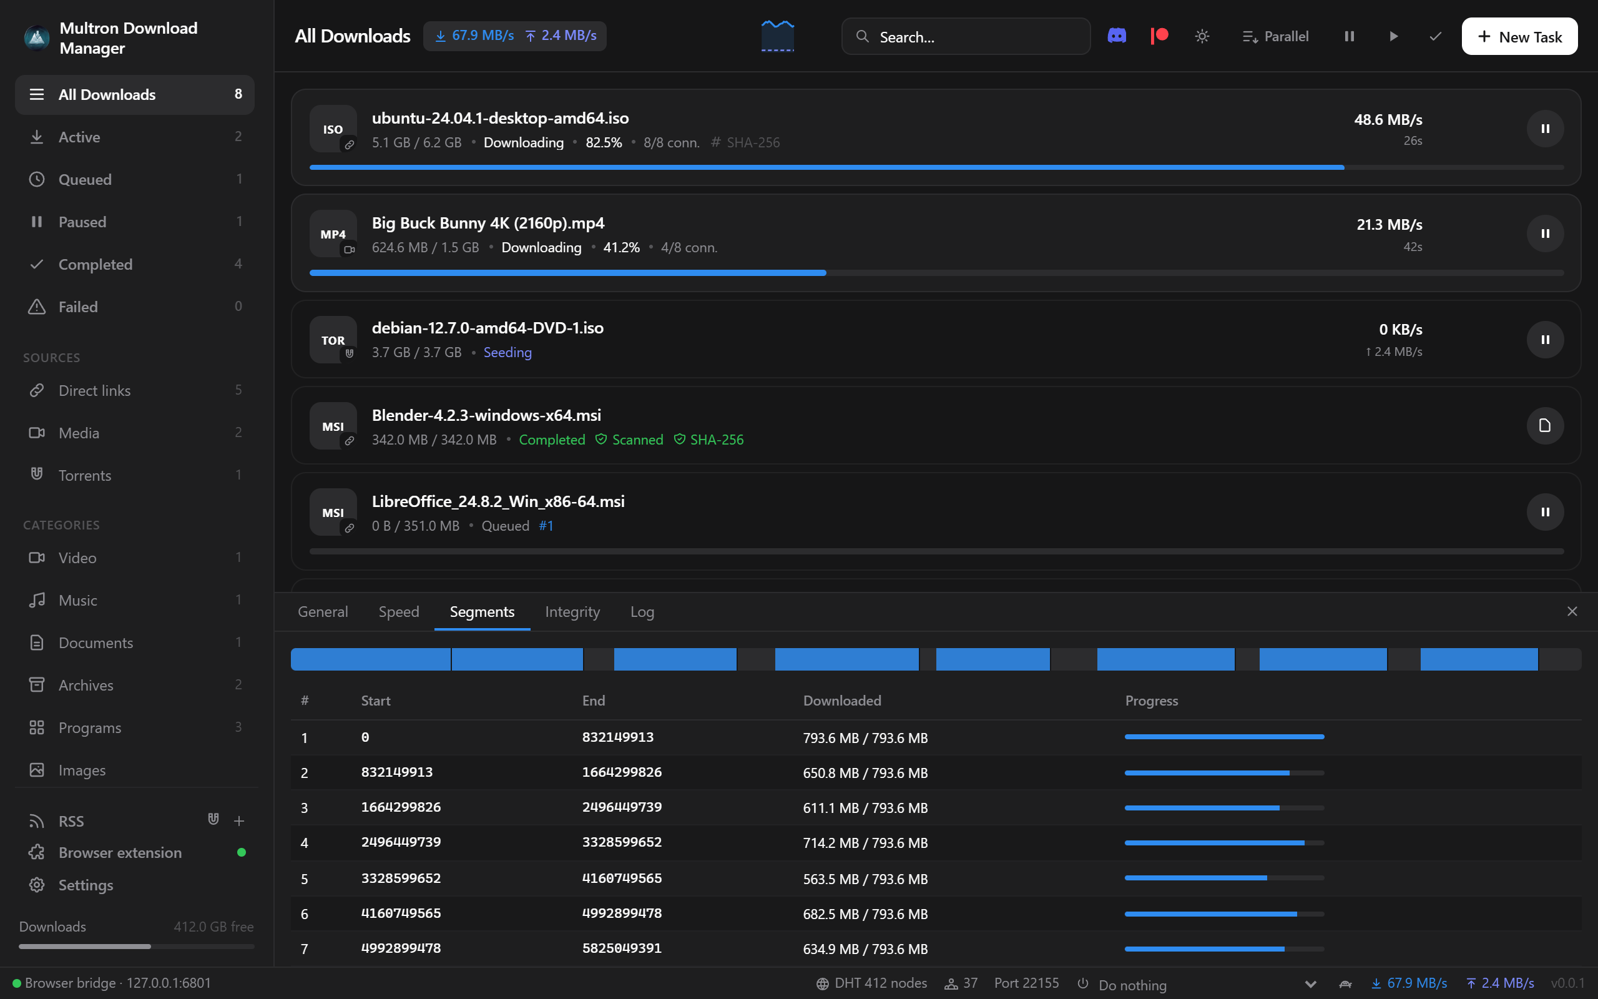The image size is (1598, 999).
Task: Click the checkmark clear-completed icon
Action: pos(1435,36)
